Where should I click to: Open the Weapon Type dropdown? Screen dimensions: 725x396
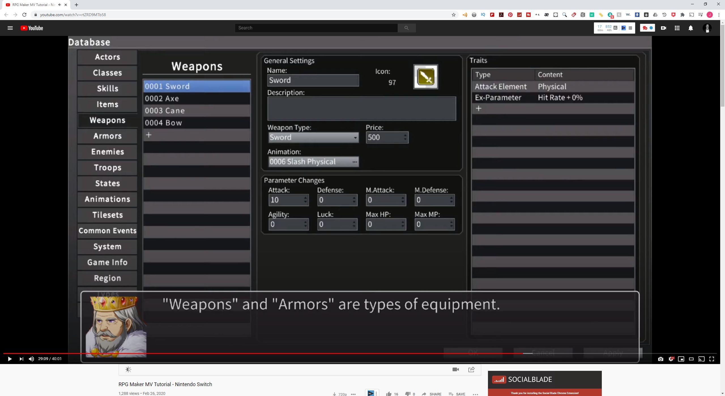tap(313, 137)
